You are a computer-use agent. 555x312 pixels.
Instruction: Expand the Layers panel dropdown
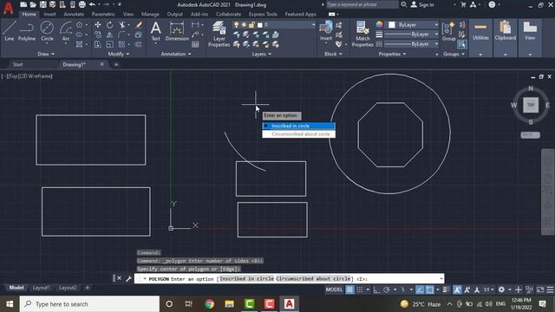pos(262,54)
